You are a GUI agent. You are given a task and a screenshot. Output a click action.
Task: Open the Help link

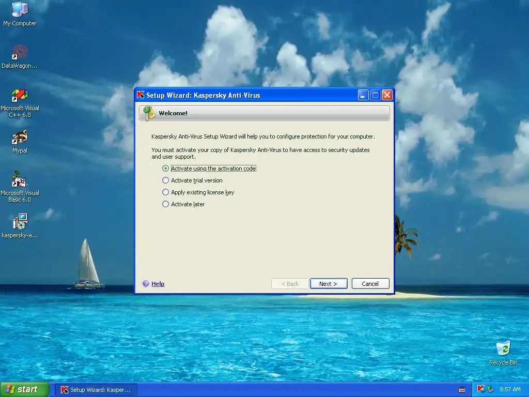click(x=158, y=284)
